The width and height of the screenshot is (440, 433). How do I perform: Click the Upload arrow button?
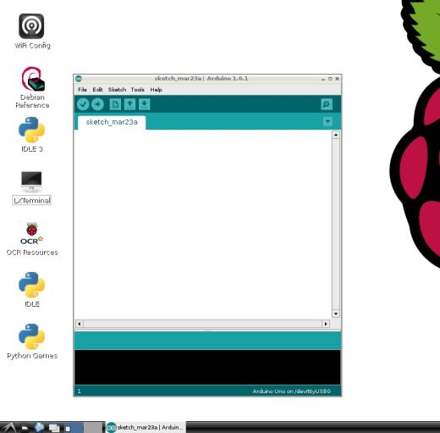97,104
